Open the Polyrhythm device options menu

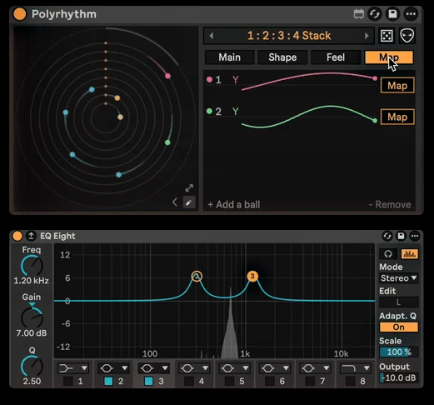coord(411,14)
